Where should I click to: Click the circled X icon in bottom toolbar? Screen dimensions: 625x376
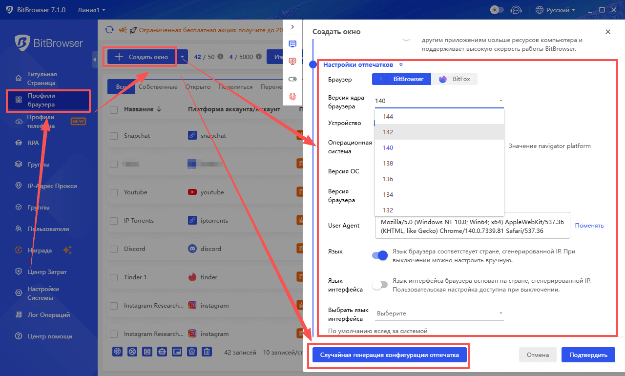(132, 352)
